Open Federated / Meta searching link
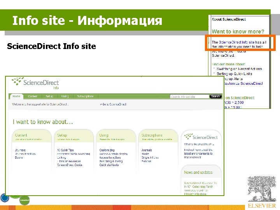This screenshot has width=280, height=210. click(x=73, y=154)
